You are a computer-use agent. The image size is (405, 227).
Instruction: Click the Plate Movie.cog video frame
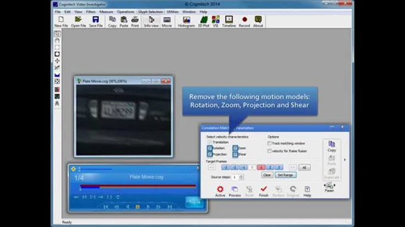pos(123,120)
